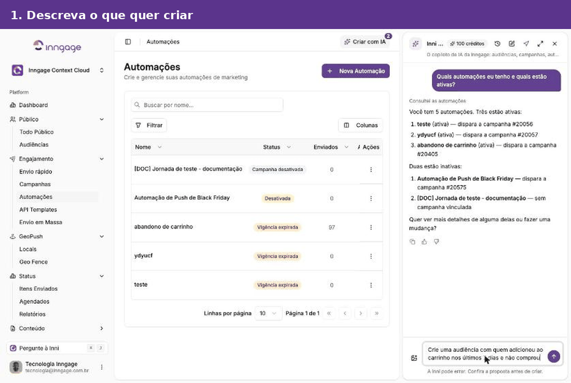Open Itens Enviados page
The height and width of the screenshot is (383, 571).
pyautogui.click(x=38, y=289)
